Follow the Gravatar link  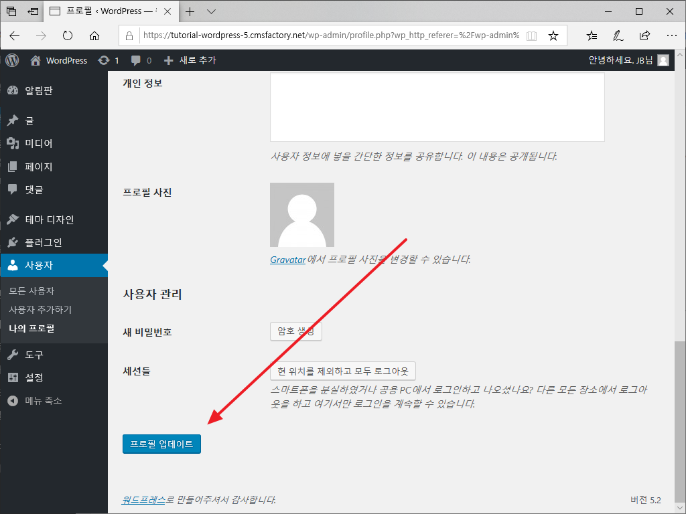tap(287, 260)
